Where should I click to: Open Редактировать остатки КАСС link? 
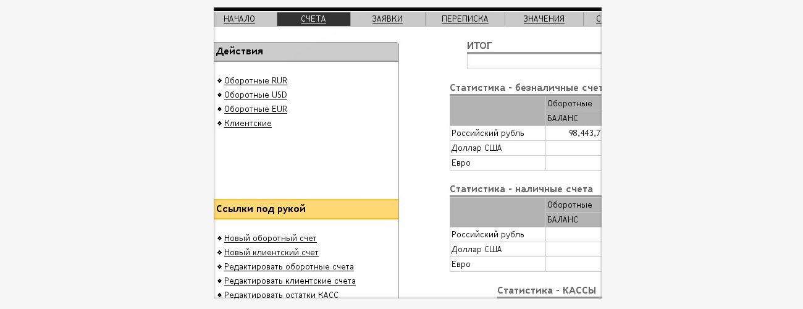coord(281,295)
